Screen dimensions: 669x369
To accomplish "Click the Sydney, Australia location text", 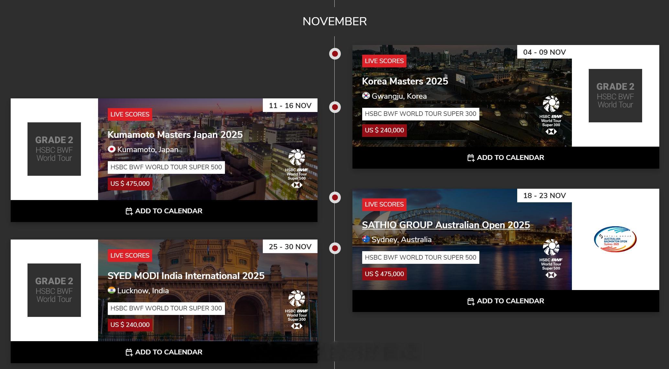I will tap(401, 240).
